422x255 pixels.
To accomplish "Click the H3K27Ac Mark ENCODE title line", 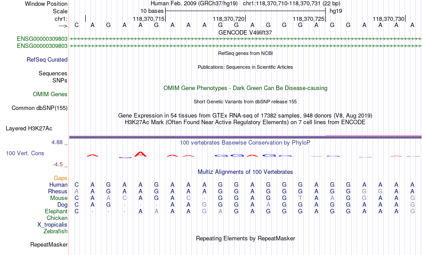I will tap(245, 122).
